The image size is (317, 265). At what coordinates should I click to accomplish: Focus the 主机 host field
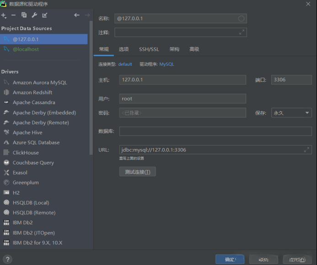[183, 80]
